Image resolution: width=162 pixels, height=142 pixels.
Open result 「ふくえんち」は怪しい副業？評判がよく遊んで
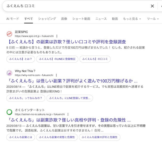73,81
